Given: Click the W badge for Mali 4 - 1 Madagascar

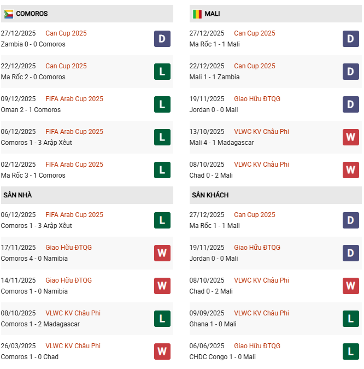Looking at the screenshot, I should (x=351, y=137).
